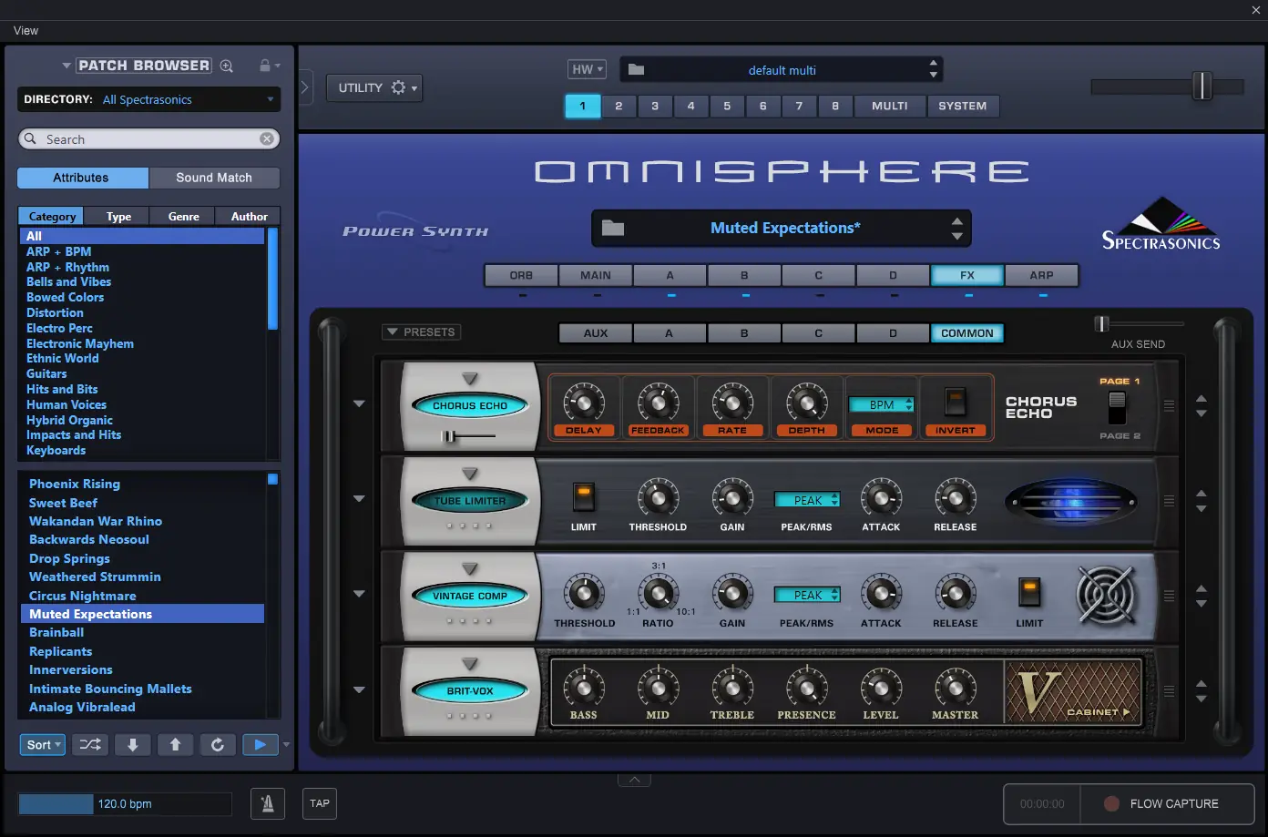Switch to the Sound Match tab
This screenshot has height=837, width=1268.
214,178
